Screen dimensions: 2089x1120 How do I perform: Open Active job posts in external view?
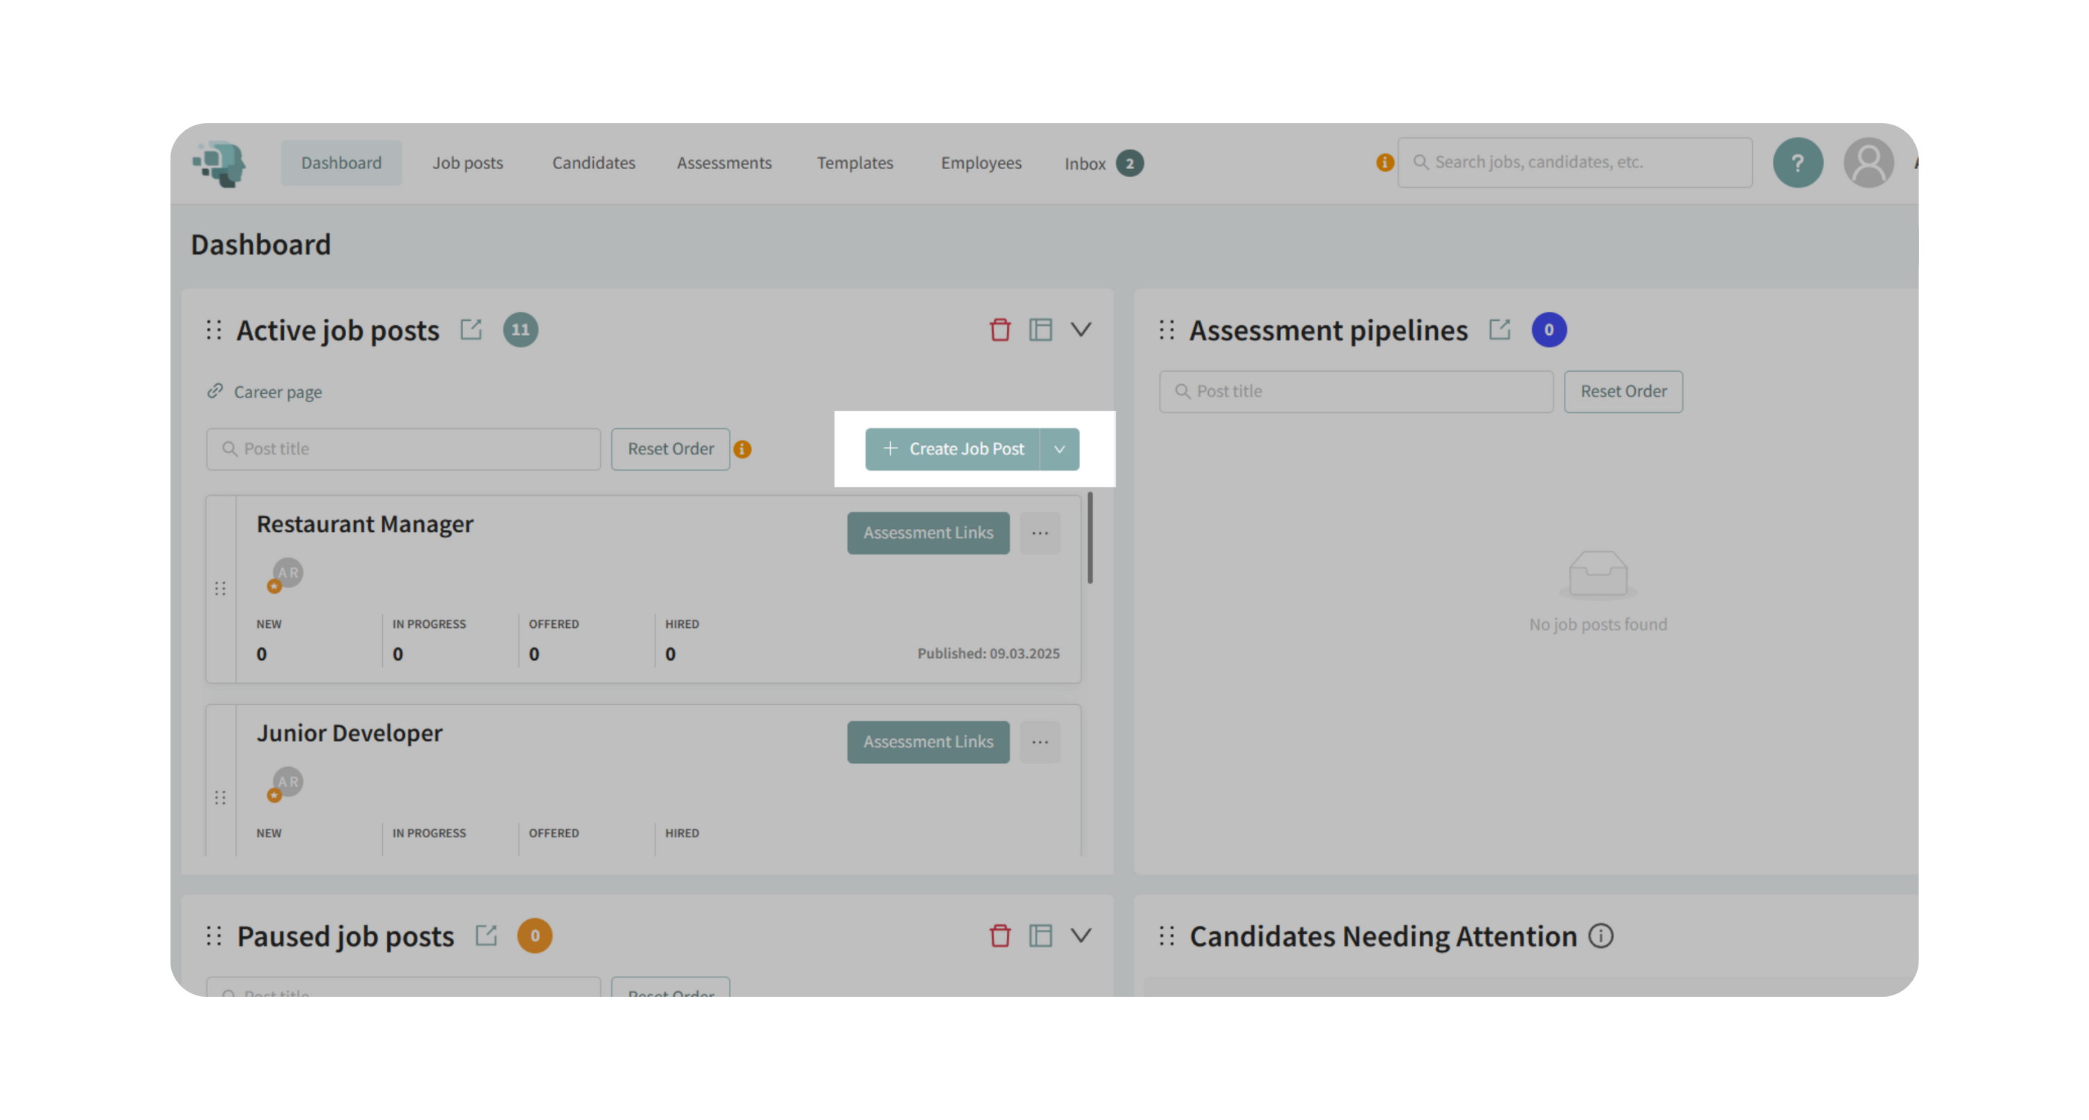(x=471, y=329)
